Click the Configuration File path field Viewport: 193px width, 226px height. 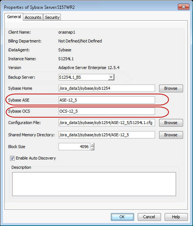point(107,123)
